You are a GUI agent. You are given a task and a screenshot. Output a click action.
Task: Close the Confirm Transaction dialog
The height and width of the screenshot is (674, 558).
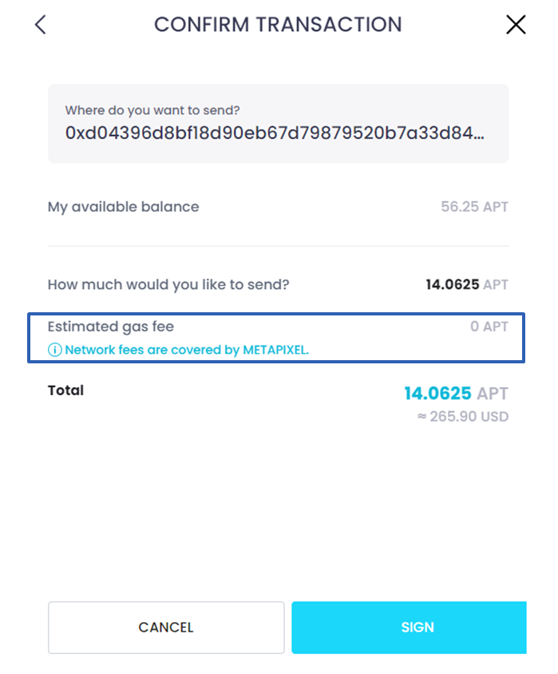[516, 25]
